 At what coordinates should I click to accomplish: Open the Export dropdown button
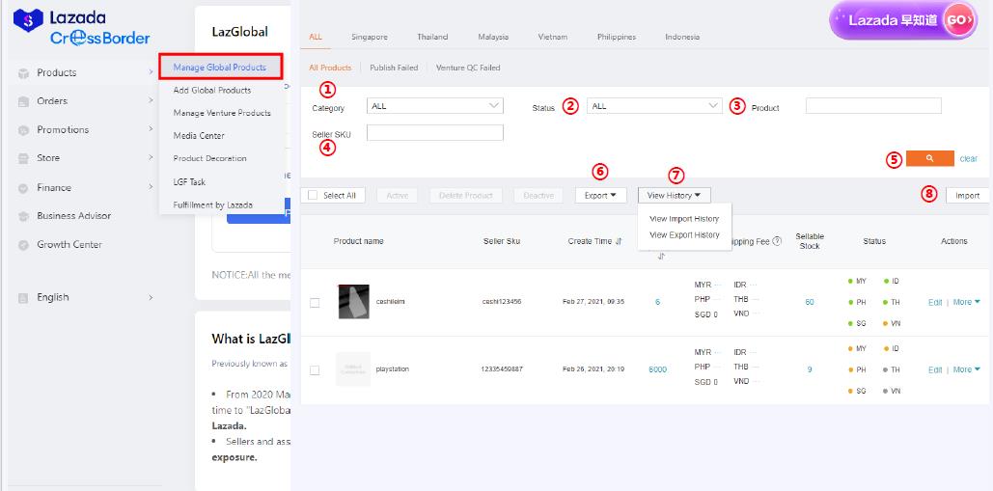[x=601, y=196]
